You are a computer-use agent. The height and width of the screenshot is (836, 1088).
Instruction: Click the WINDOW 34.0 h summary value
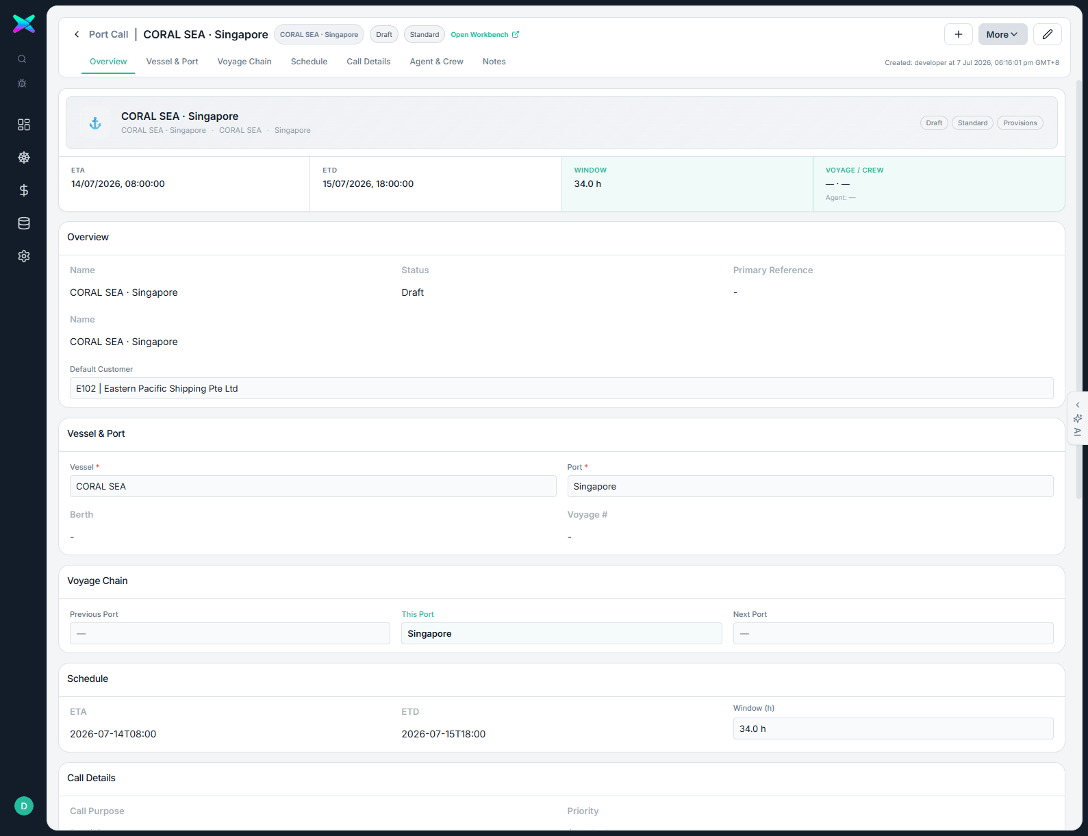(x=587, y=183)
